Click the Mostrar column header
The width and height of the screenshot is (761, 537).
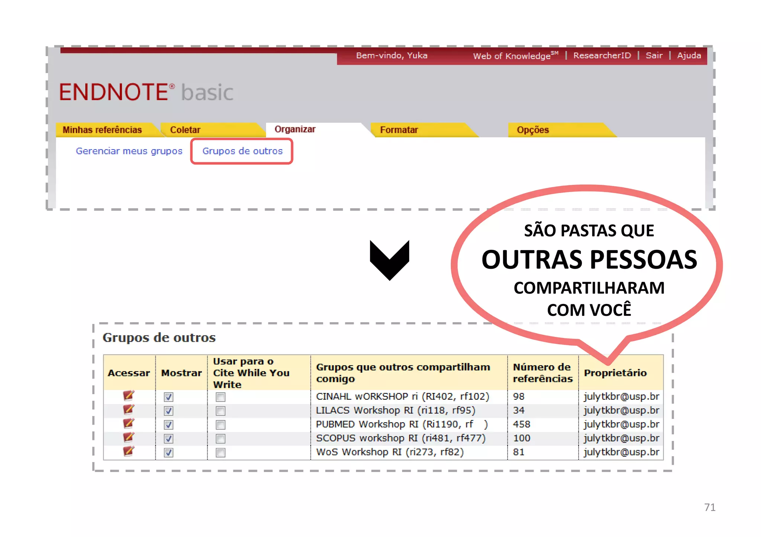(181, 373)
